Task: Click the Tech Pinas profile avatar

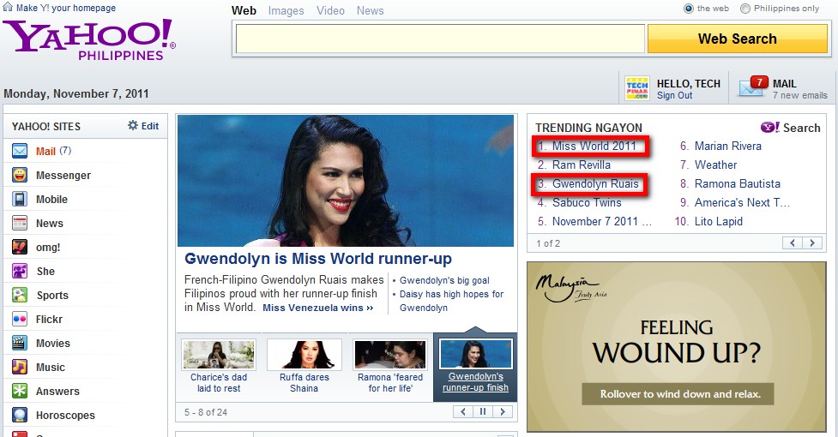Action: [637, 88]
